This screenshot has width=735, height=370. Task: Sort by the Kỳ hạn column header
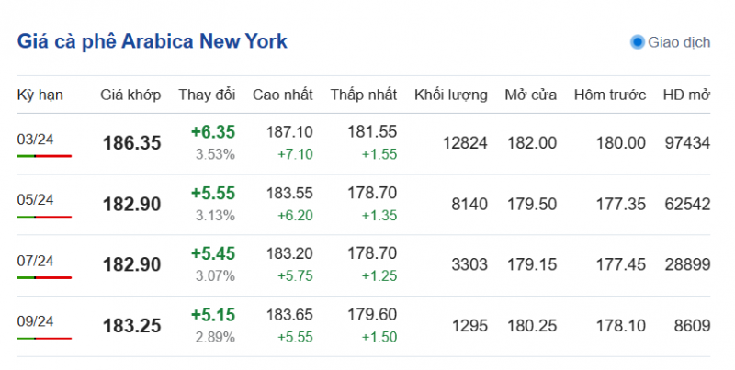click(x=38, y=95)
